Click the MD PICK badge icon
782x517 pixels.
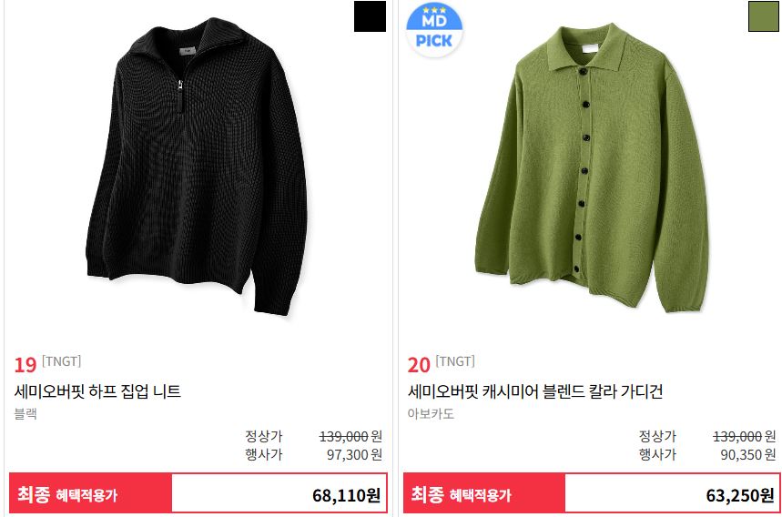tap(434, 30)
